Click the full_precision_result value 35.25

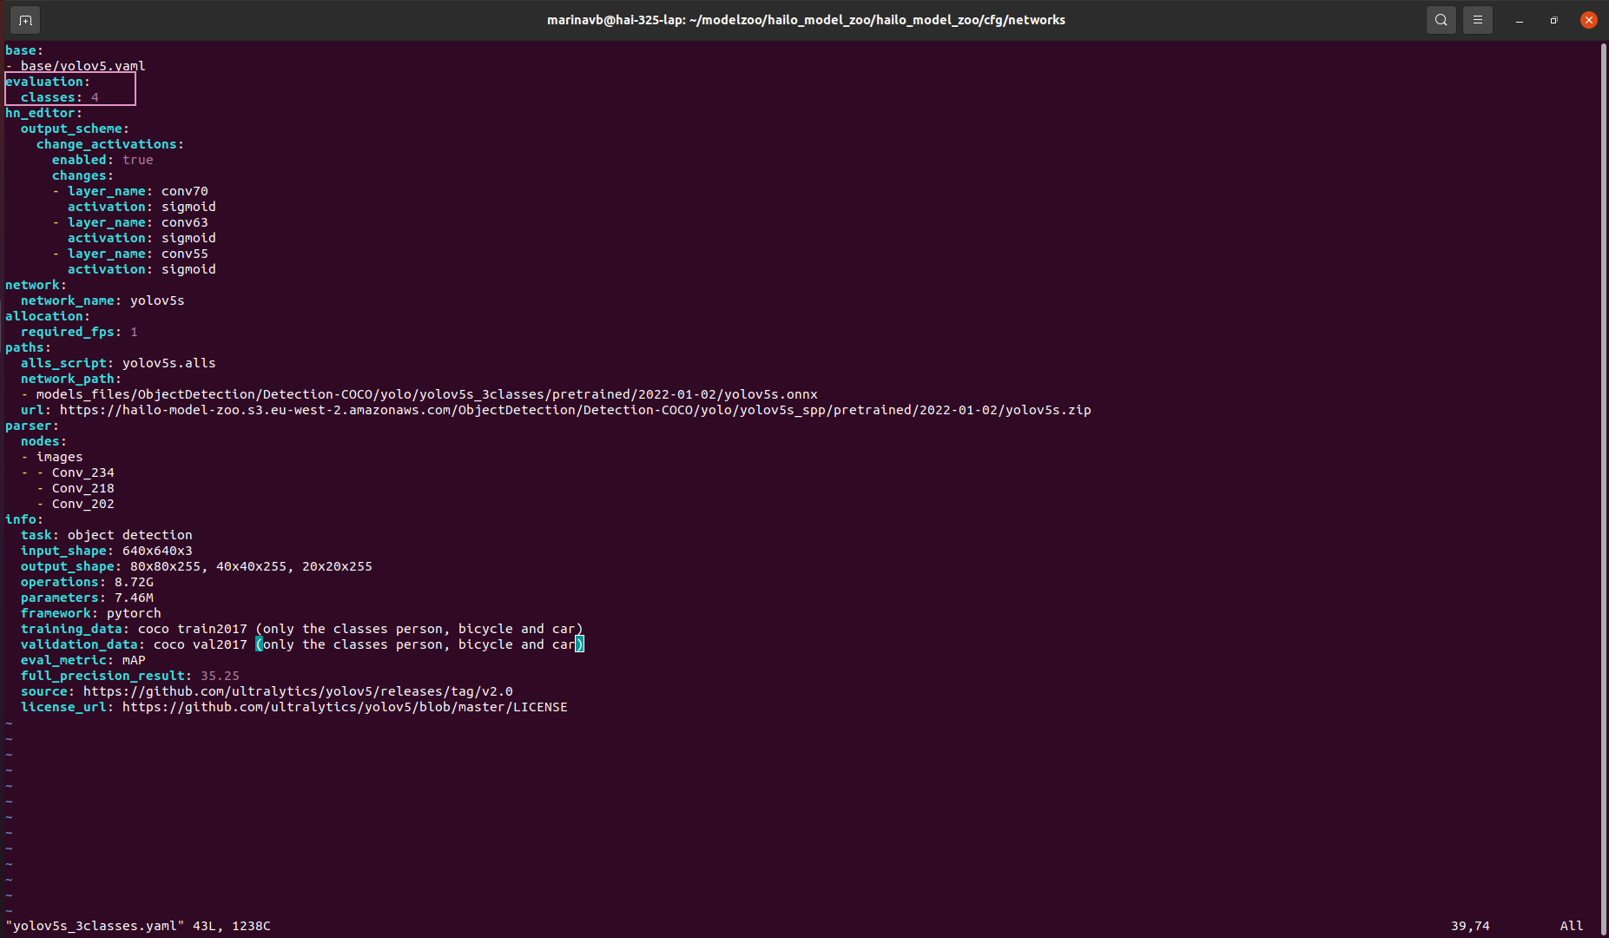point(220,676)
